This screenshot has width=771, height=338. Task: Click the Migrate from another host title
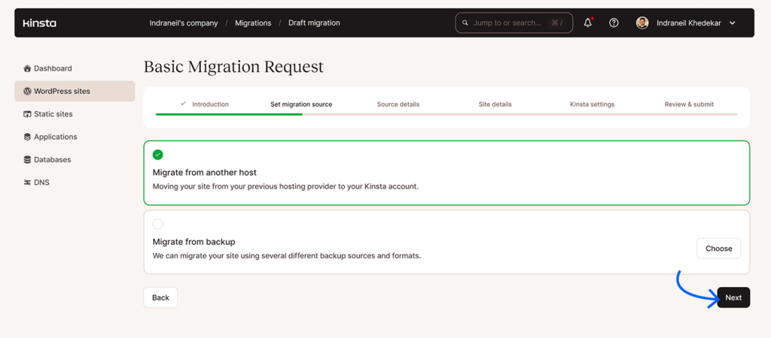pyautogui.click(x=205, y=173)
